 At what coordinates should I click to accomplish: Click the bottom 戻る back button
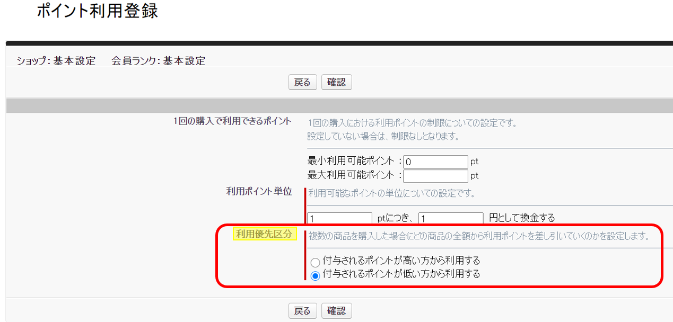tap(302, 311)
